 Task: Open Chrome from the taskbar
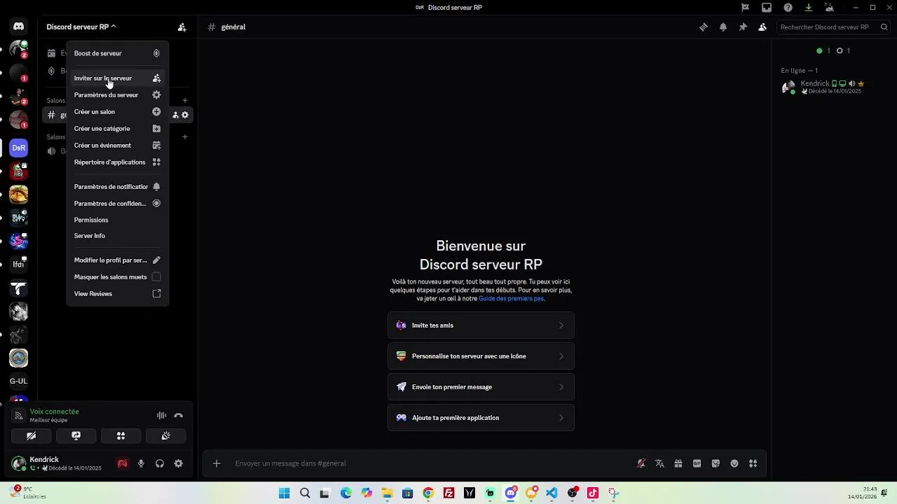coord(428,493)
